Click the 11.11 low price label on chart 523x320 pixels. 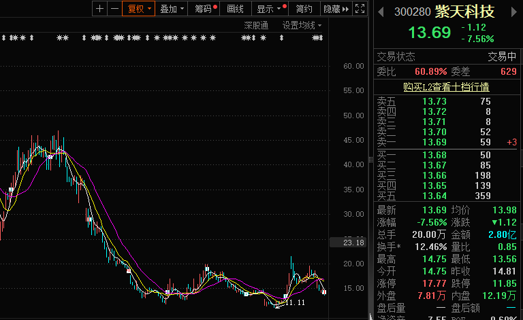(295, 302)
